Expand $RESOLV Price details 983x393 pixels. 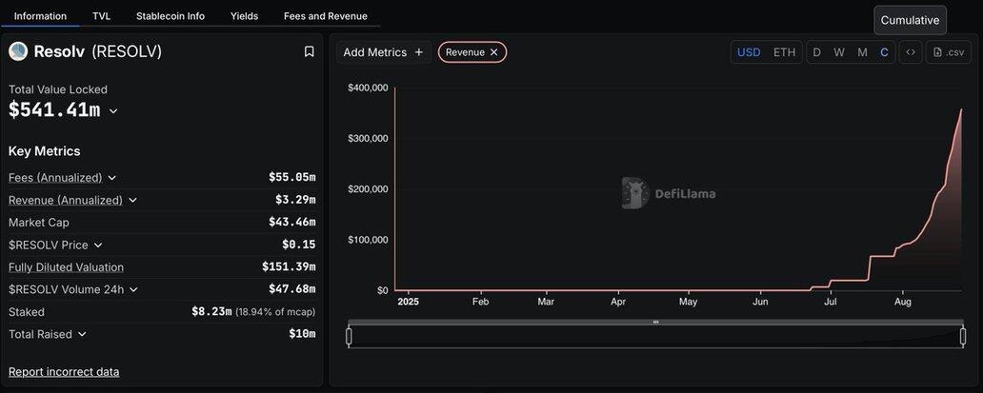(98, 245)
